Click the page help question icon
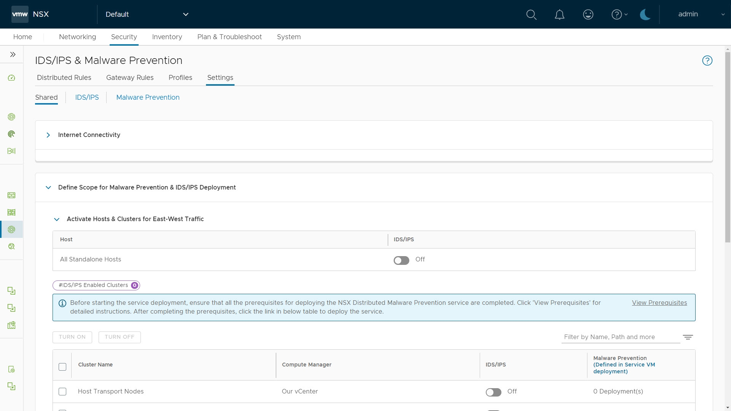731x411 pixels. [x=707, y=61]
